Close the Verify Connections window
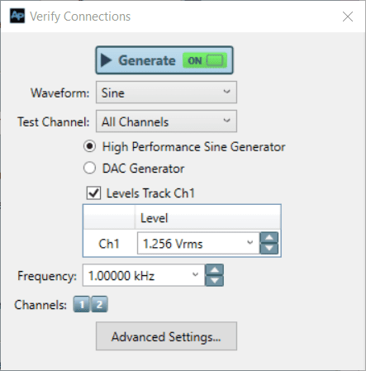The image size is (366, 371). pyautogui.click(x=348, y=17)
